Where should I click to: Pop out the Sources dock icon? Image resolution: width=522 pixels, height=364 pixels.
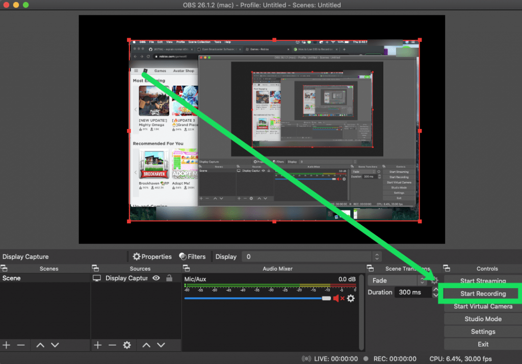coord(95,268)
